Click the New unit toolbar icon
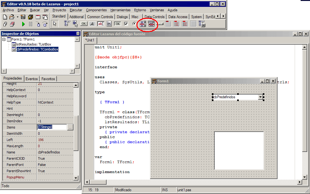Viewport: 310px width, 194px height. pos(5,17)
